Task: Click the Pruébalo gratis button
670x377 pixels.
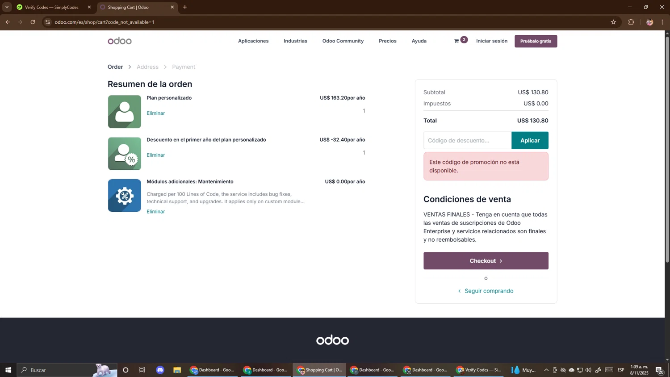Action: point(536,41)
